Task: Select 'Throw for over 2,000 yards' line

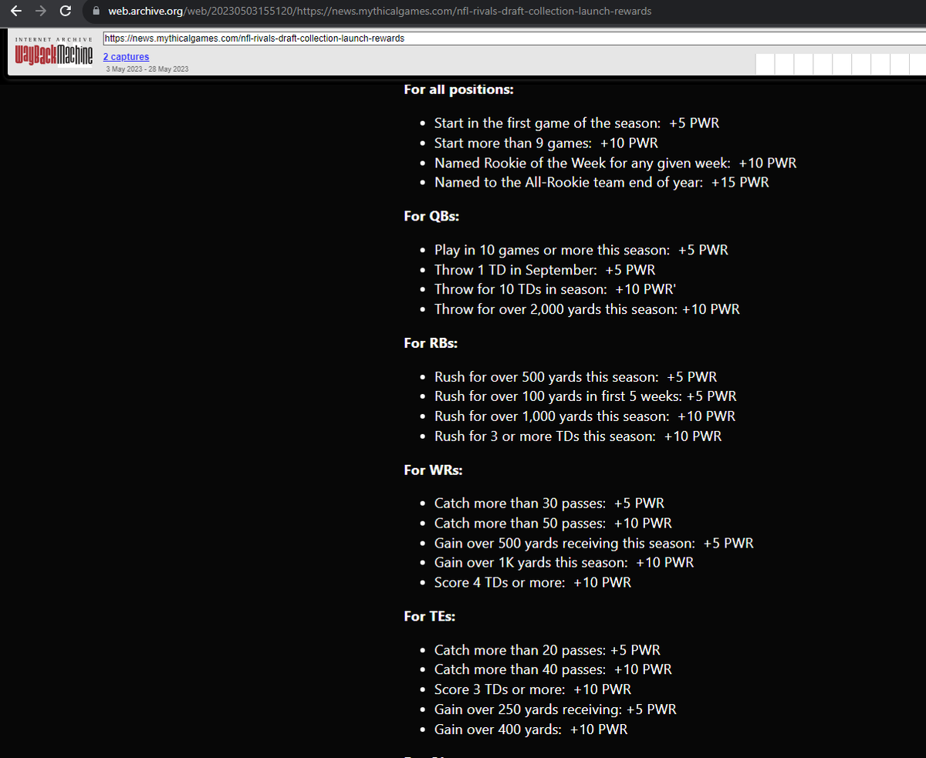Action: pyautogui.click(x=586, y=309)
